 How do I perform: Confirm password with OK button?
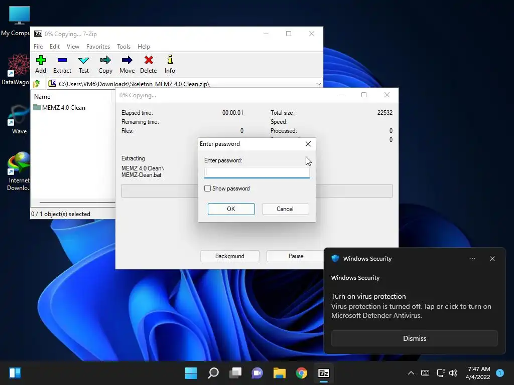[x=231, y=209]
